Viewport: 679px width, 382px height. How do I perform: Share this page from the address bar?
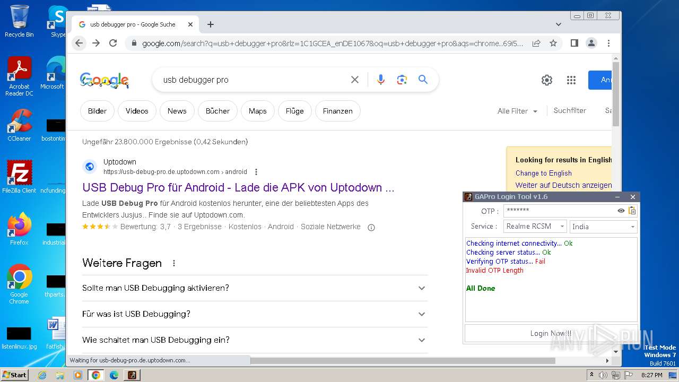536,44
